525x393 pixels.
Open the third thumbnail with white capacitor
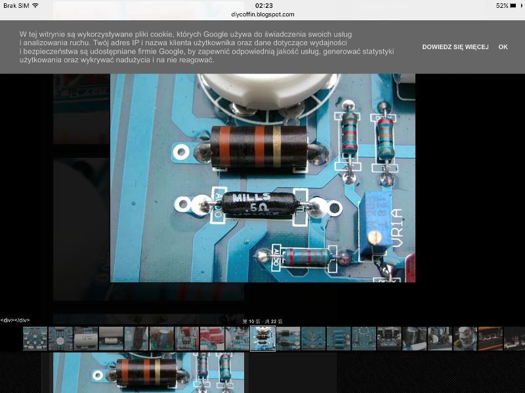point(86,339)
